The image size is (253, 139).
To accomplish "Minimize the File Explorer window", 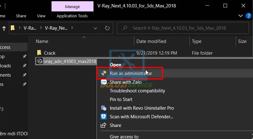I will tap(207, 6).
